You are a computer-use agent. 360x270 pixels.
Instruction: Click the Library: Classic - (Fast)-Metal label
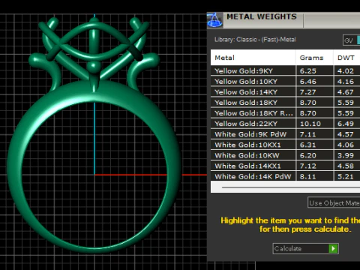pos(255,40)
